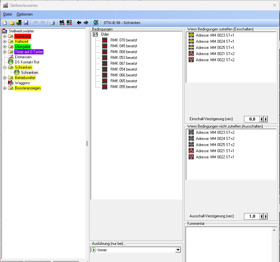Click the blue floppy disk save icon
Viewport: 280px width, 262px height.
(x=26, y=23)
